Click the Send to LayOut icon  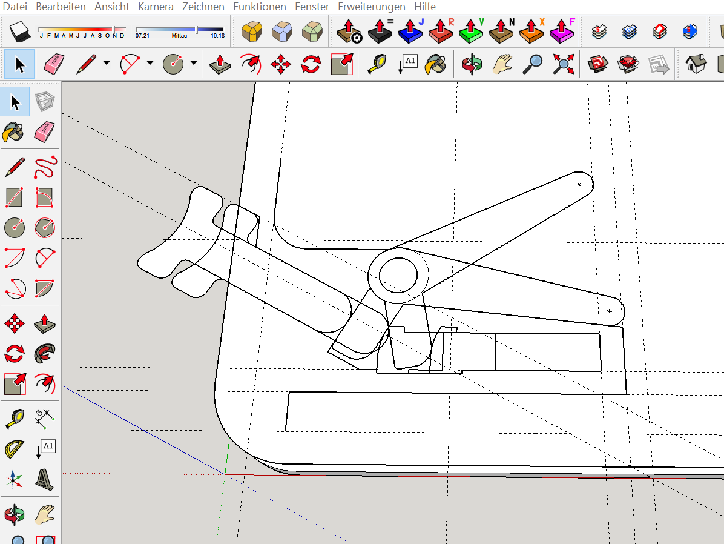[x=659, y=64]
